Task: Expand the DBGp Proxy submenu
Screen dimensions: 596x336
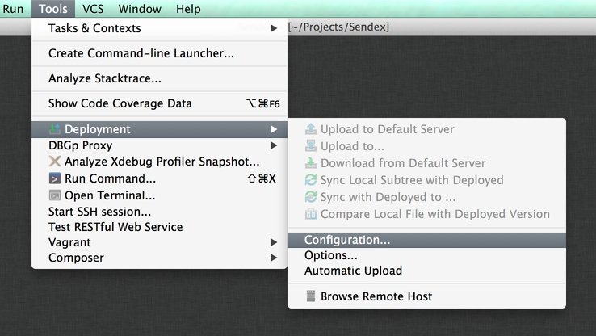Action: (x=273, y=145)
